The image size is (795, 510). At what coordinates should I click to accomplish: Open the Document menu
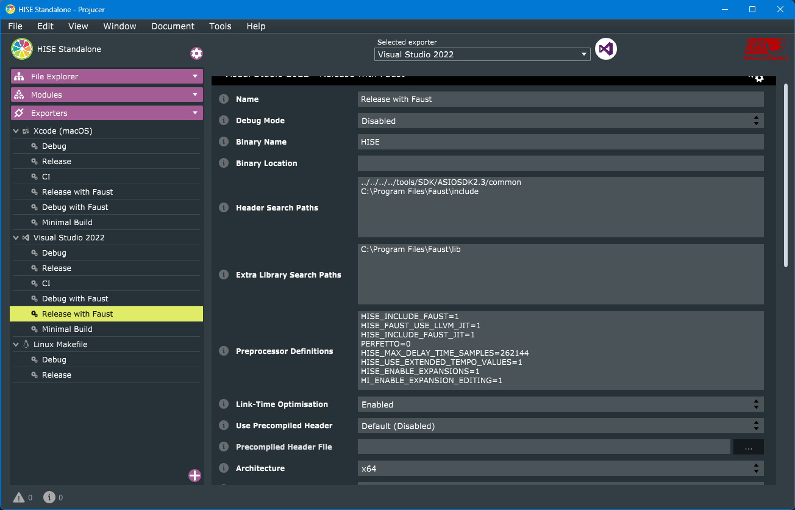(173, 26)
